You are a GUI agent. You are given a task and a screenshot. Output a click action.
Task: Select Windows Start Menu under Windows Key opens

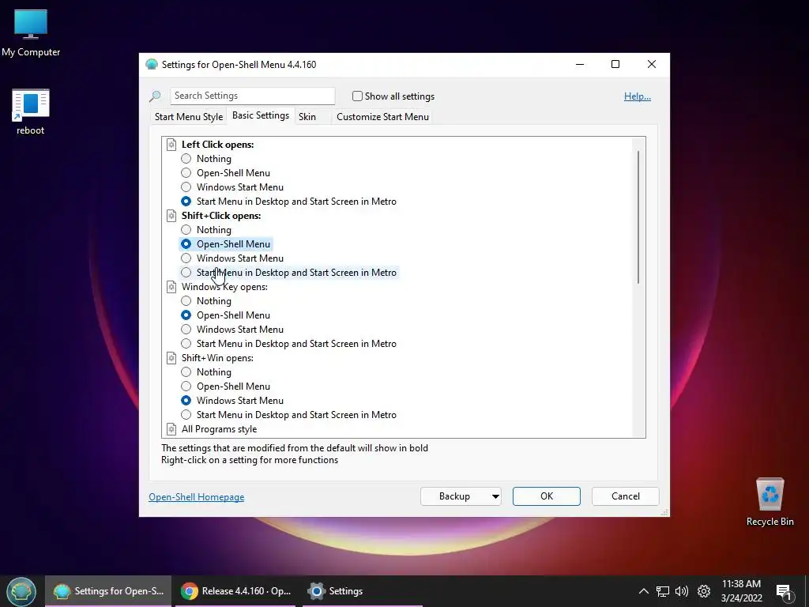186,330
